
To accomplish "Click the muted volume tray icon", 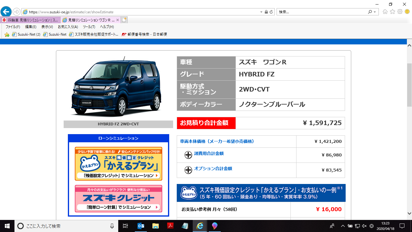I will tap(364, 226).
